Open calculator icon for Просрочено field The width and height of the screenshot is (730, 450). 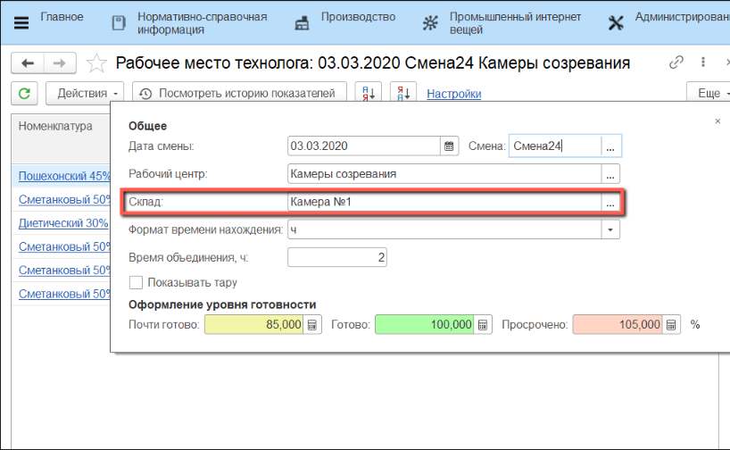(672, 326)
